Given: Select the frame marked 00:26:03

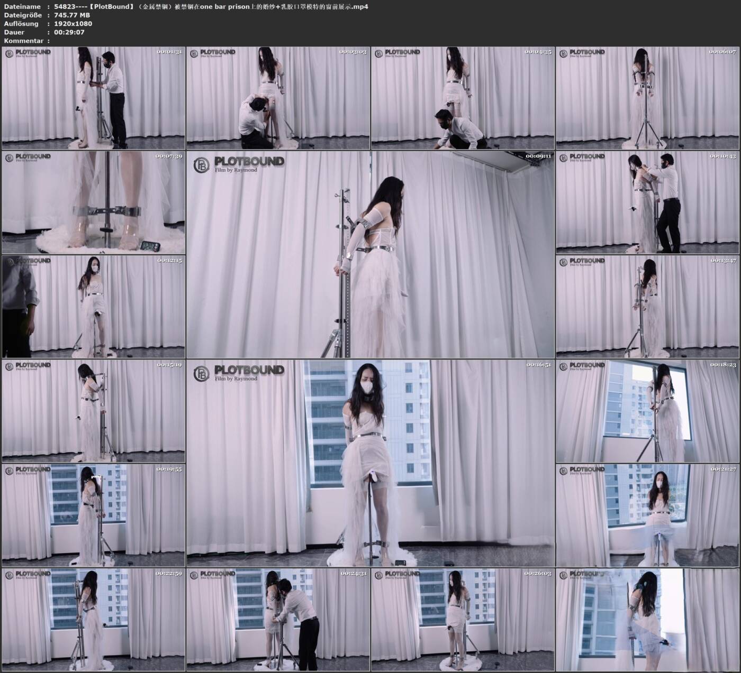Looking at the screenshot, I should coord(463,620).
